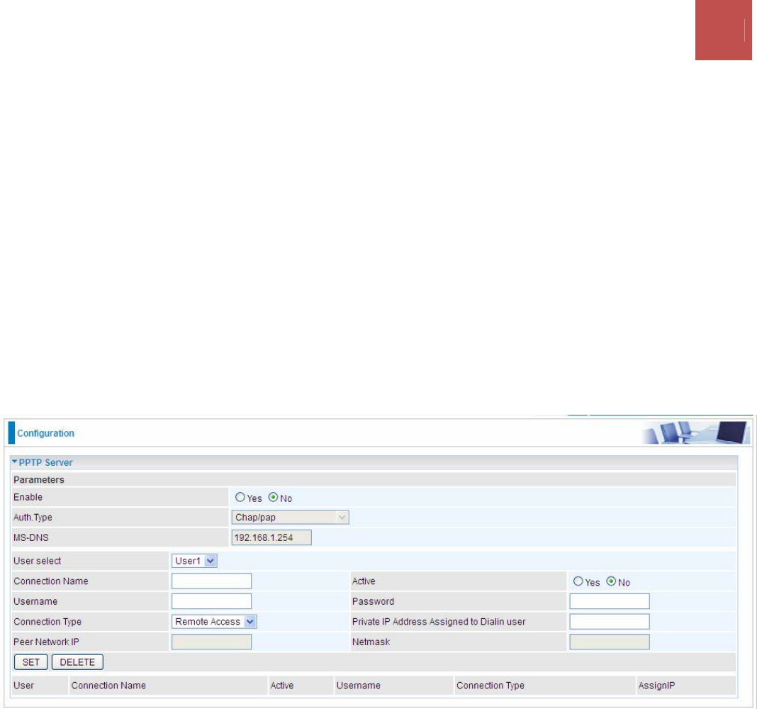Click the Connection Name column header
The width and height of the screenshot is (757, 709).
pos(108,686)
